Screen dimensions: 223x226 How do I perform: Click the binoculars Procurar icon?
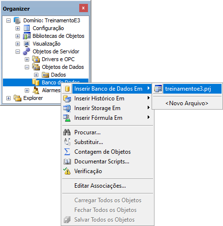pyautogui.click(x=67, y=132)
